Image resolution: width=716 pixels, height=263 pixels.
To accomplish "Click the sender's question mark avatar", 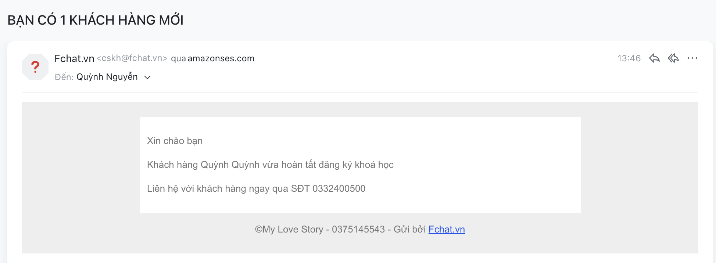I will (x=35, y=67).
